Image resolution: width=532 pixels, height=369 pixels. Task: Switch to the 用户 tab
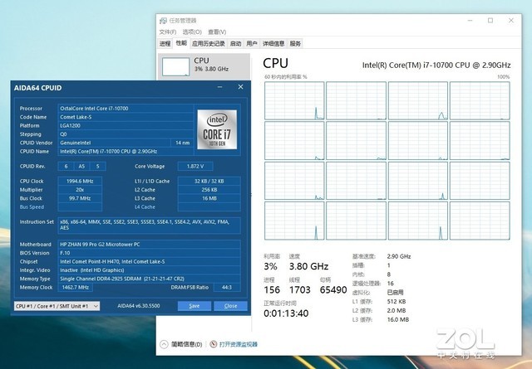(x=252, y=43)
